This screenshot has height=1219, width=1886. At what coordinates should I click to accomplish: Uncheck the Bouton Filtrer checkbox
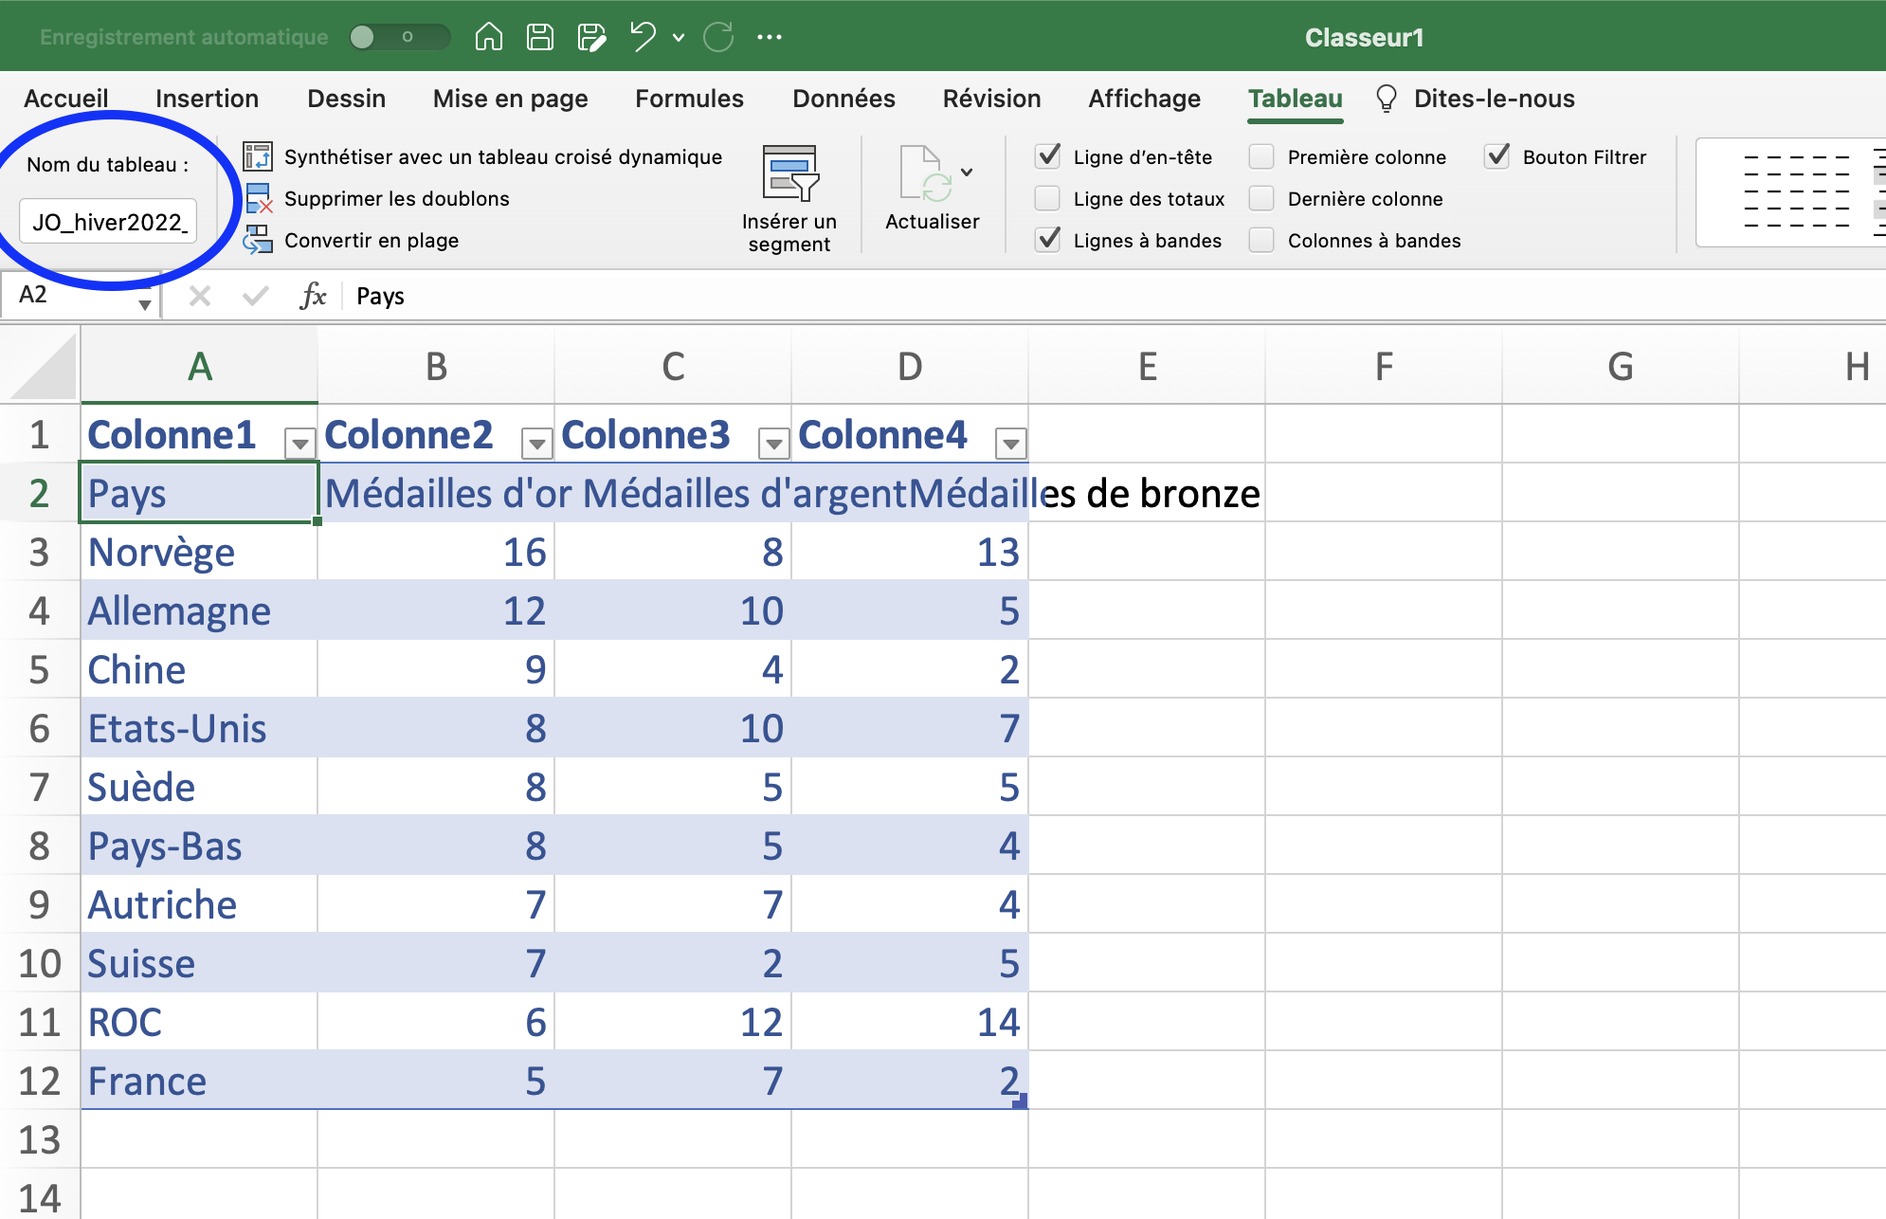(1496, 156)
